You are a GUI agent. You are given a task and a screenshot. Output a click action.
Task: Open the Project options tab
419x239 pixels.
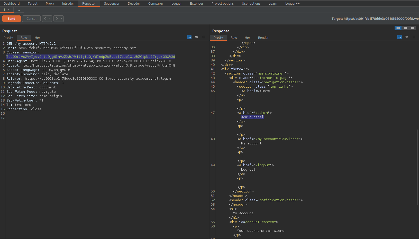(x=223, y=3)
